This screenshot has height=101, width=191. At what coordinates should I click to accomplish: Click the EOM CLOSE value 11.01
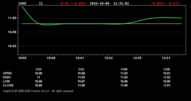(167, 85)
